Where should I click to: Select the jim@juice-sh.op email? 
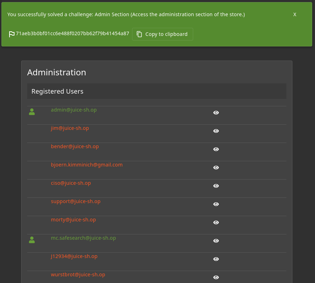70,128
